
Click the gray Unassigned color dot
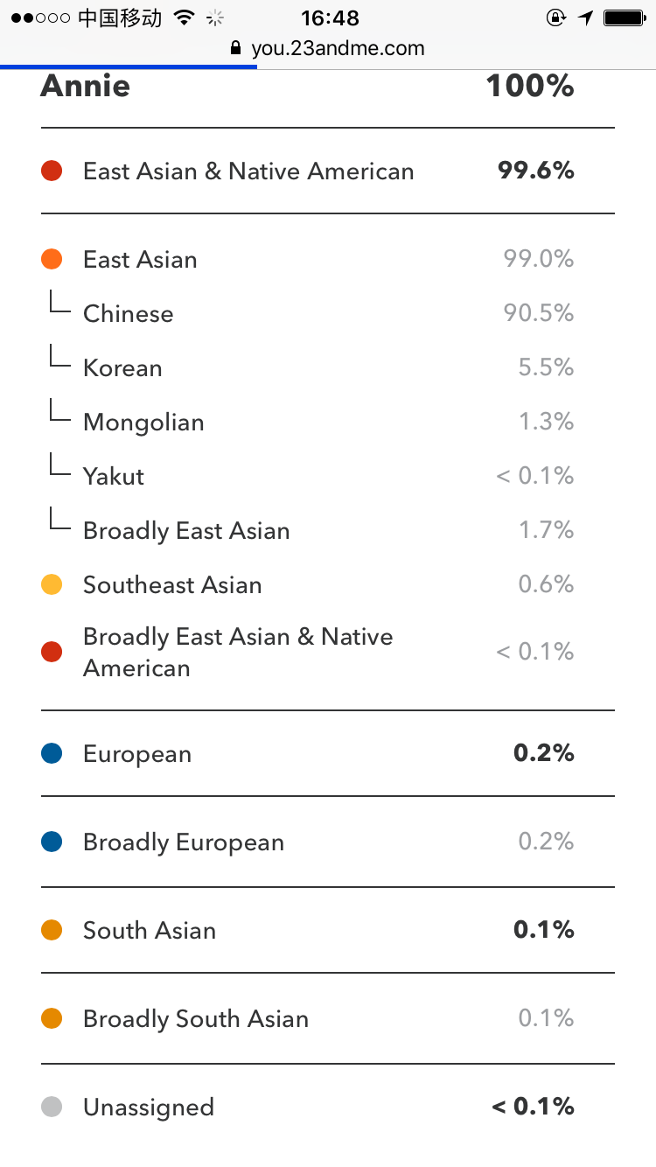coord(52,1107)
